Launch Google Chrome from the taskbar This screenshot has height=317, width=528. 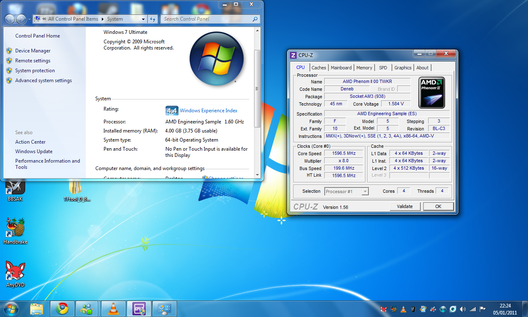point(62,309)
